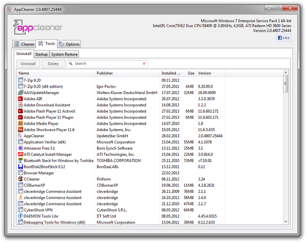Click the ATI Catalyst Install Manager icon

click(20, 154)
